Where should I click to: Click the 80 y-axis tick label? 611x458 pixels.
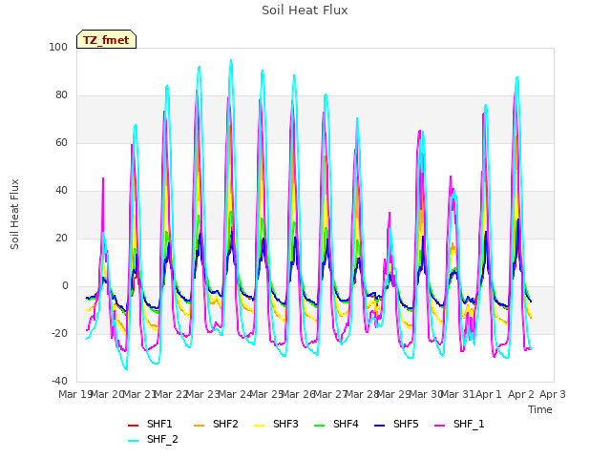[61, 95]
